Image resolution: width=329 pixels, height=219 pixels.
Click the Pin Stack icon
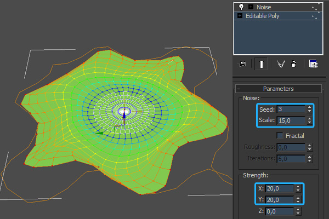point(241,64)
